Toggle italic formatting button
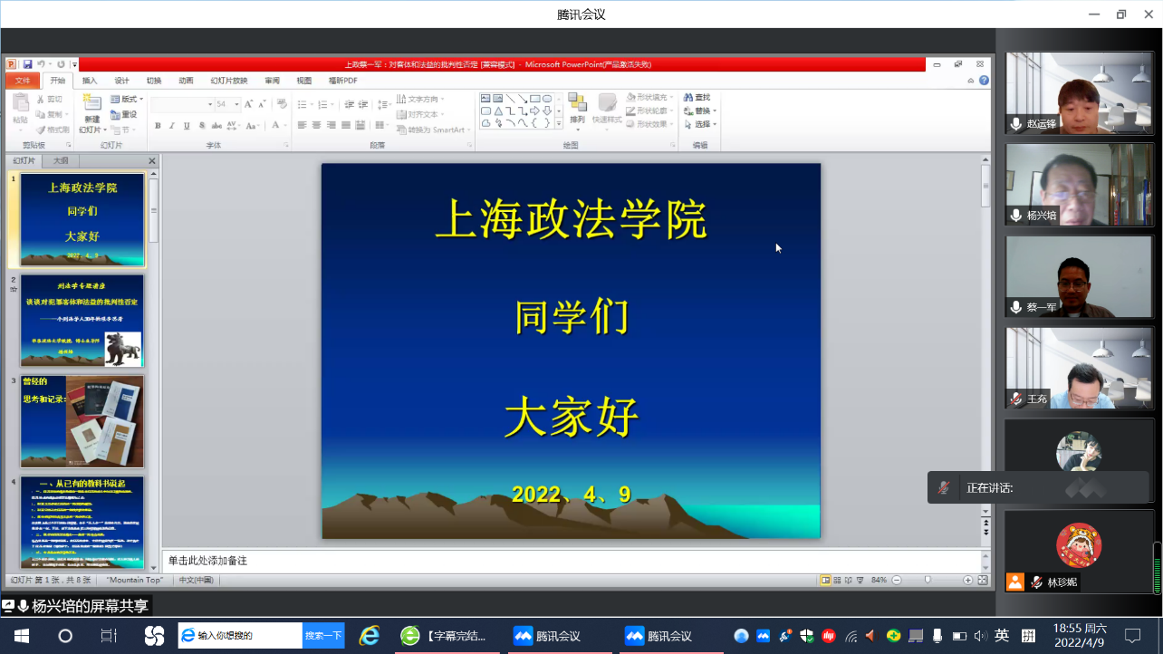The width and height of the screenshot is (1163, 654). tap(171, 126)
